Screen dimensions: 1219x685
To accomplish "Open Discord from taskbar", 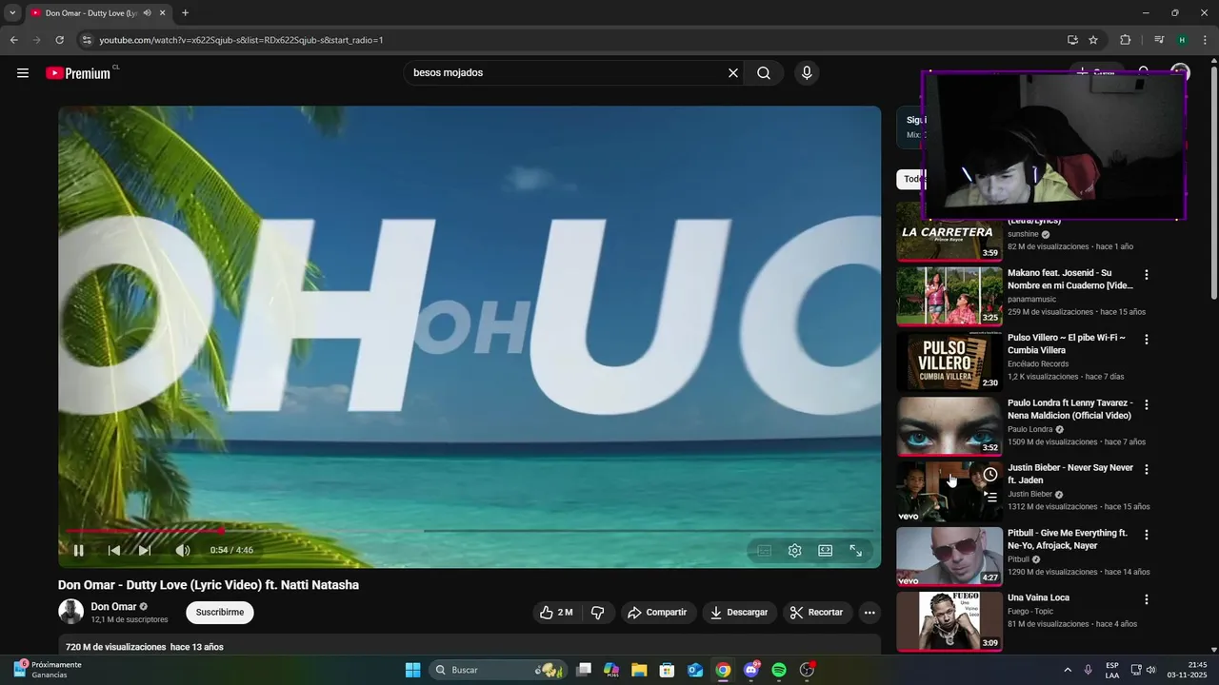I will click(751, 670).
